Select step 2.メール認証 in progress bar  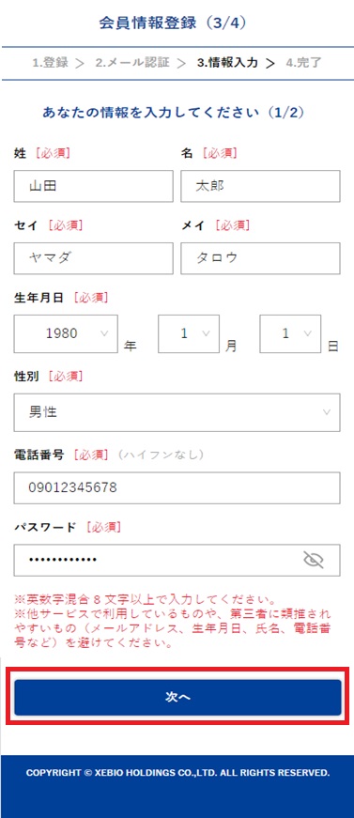(132, 63)
